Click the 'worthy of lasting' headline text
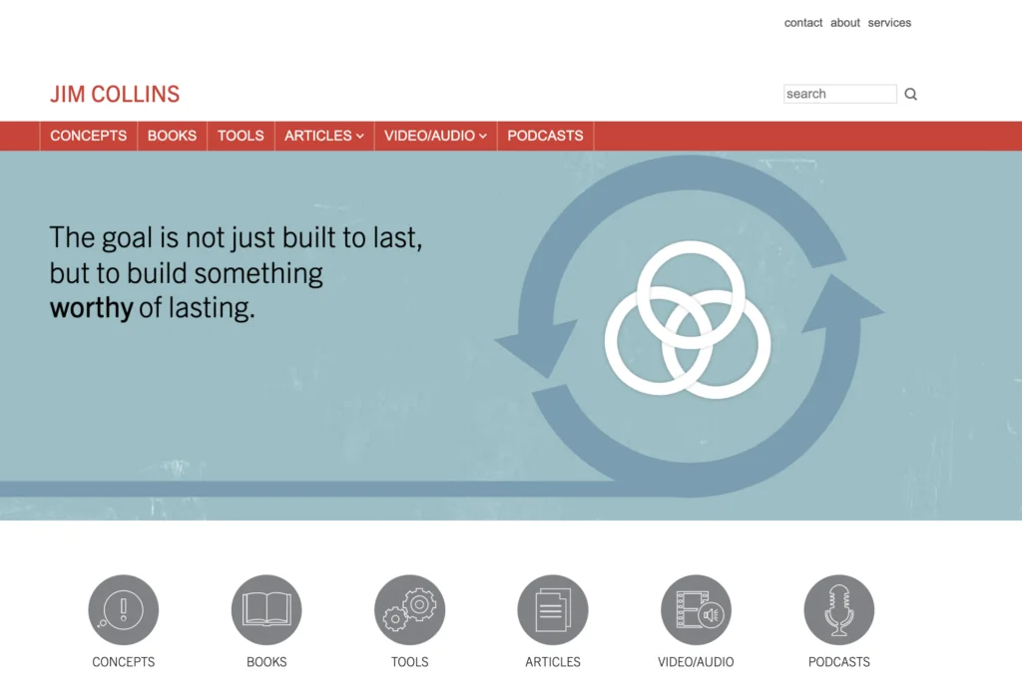 click(x=152, y=307)
